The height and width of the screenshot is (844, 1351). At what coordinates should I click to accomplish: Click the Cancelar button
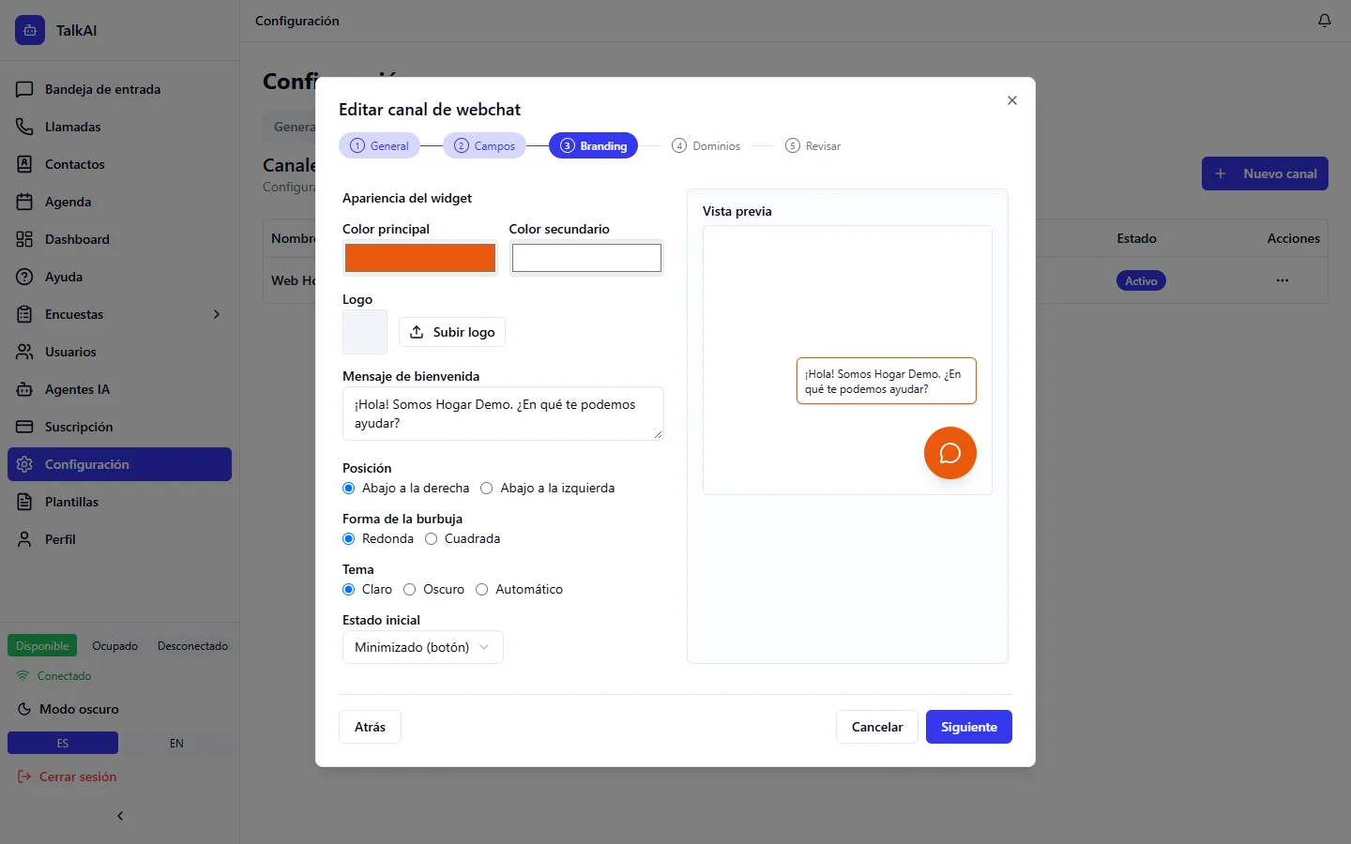877,727
